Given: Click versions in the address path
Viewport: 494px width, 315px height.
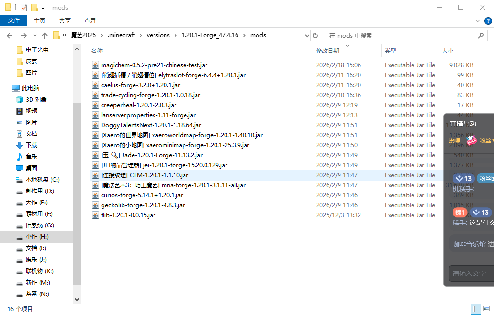Looking at the screenshot, I should 158,35.
